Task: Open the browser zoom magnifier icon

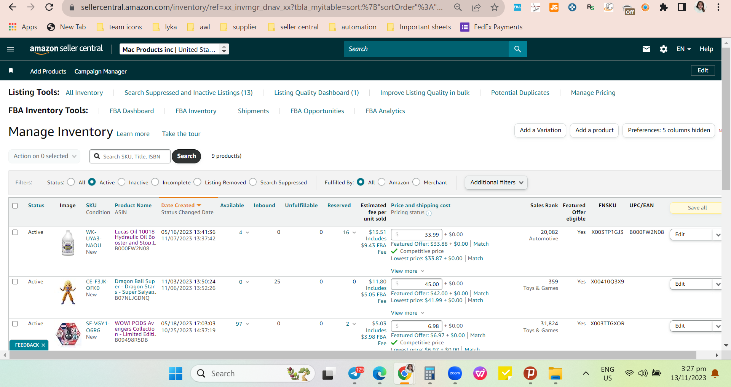Action: pos(458,7)
